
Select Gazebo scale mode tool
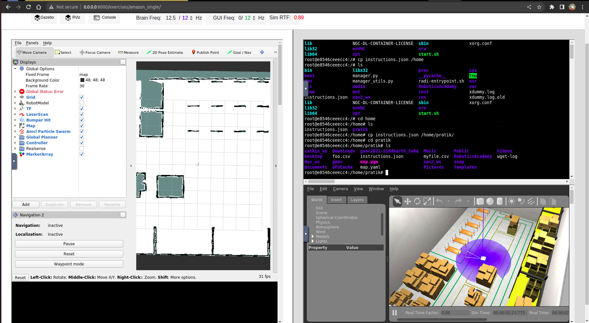[427, 201]
